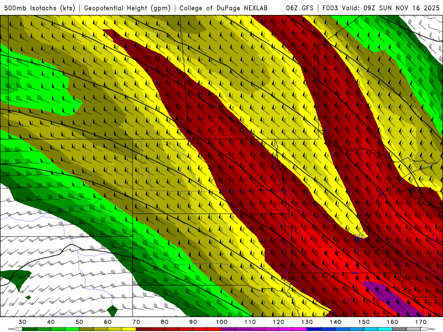Click the legend value 100
Viewport: 443px width, 332px height.
221,322
